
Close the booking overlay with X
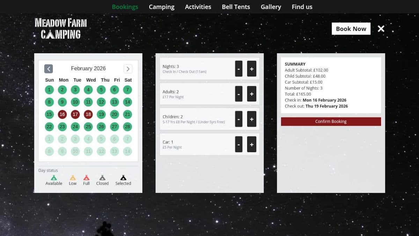coord(381,29)
